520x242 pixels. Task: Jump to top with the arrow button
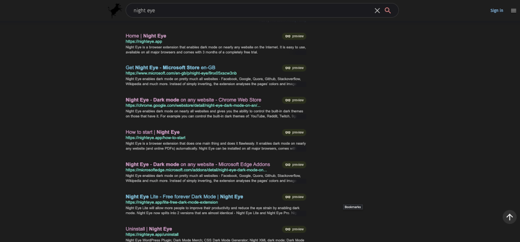click(509, 217)
